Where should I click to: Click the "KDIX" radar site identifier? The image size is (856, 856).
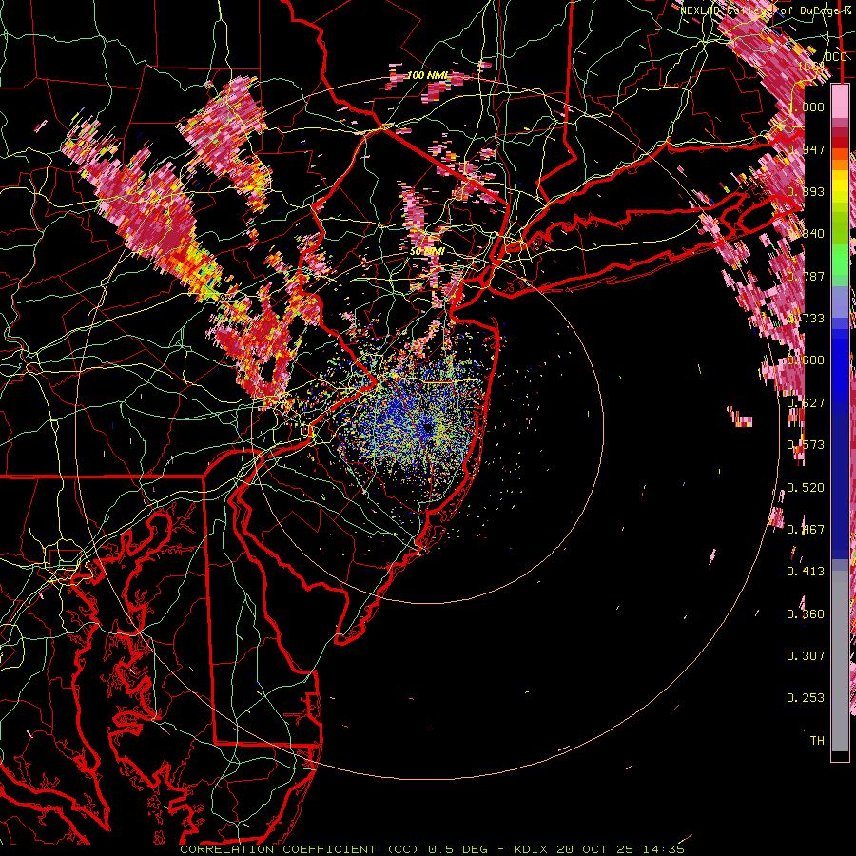pos(531,849)
